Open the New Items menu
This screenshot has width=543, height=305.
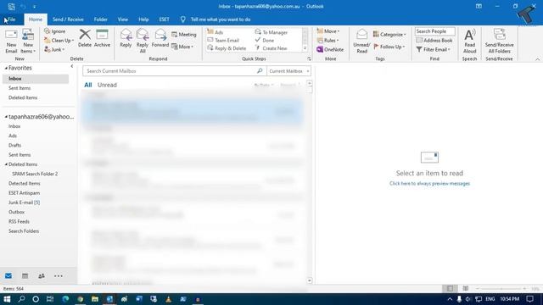[28, 42]
